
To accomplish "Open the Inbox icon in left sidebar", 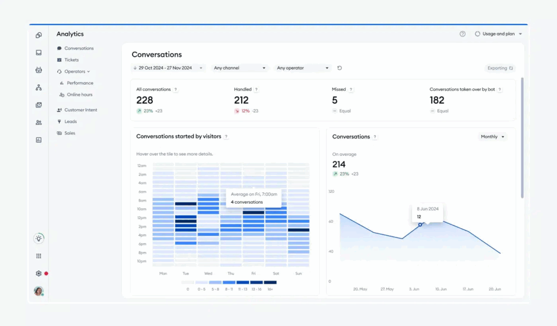I will point(39,53).
